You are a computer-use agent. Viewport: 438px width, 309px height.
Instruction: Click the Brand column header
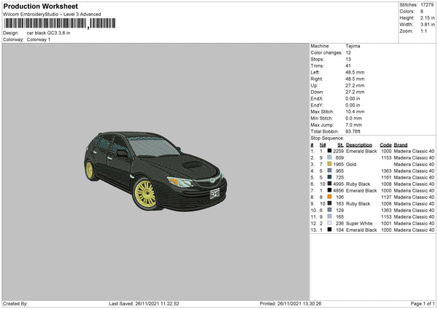tap(401, 144)
